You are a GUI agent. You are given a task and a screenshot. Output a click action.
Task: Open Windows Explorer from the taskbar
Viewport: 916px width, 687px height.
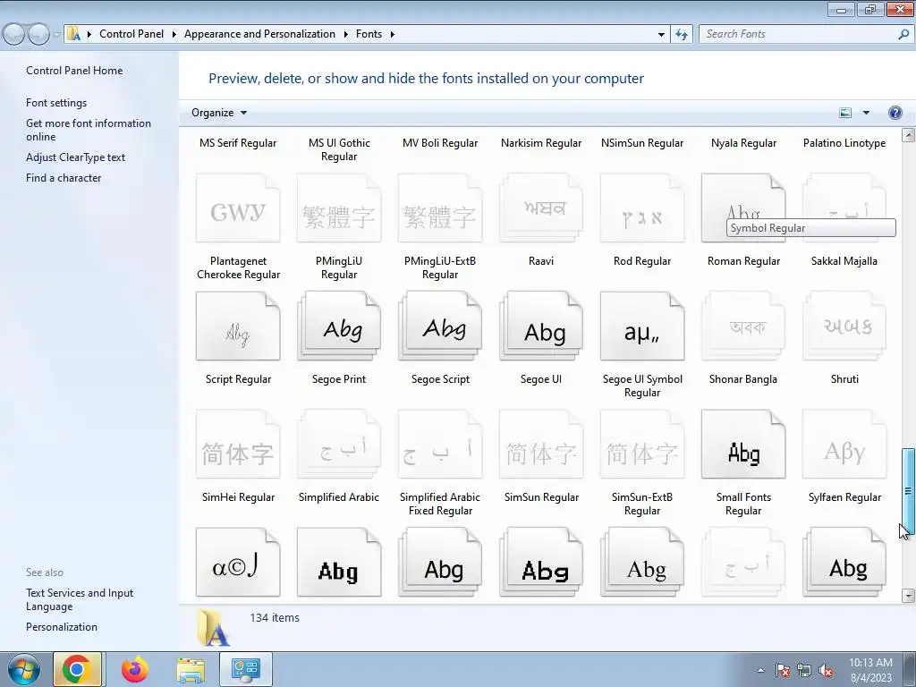[191, 669]
